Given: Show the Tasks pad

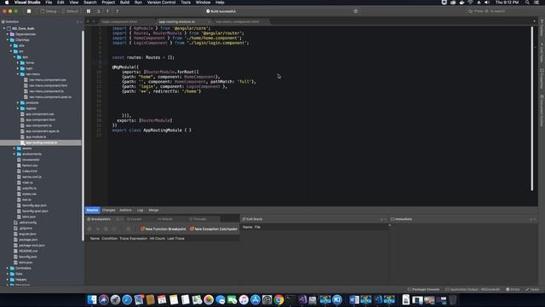Looking at the screenshot, I should pos(532,289).
